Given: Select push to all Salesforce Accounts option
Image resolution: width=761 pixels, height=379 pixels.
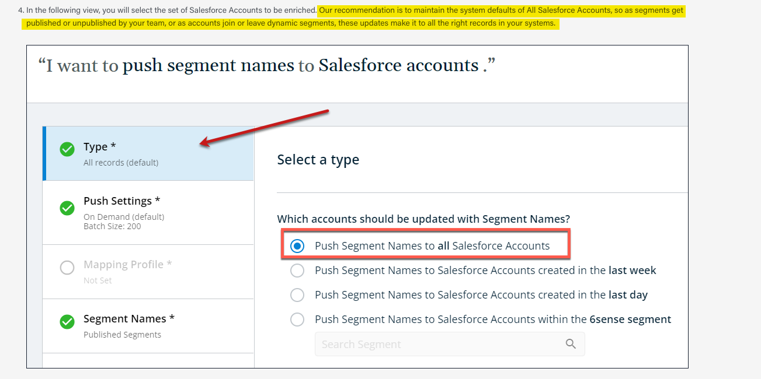Looking at the screenshot, I should pyautogui.click(x=297, y=246).
